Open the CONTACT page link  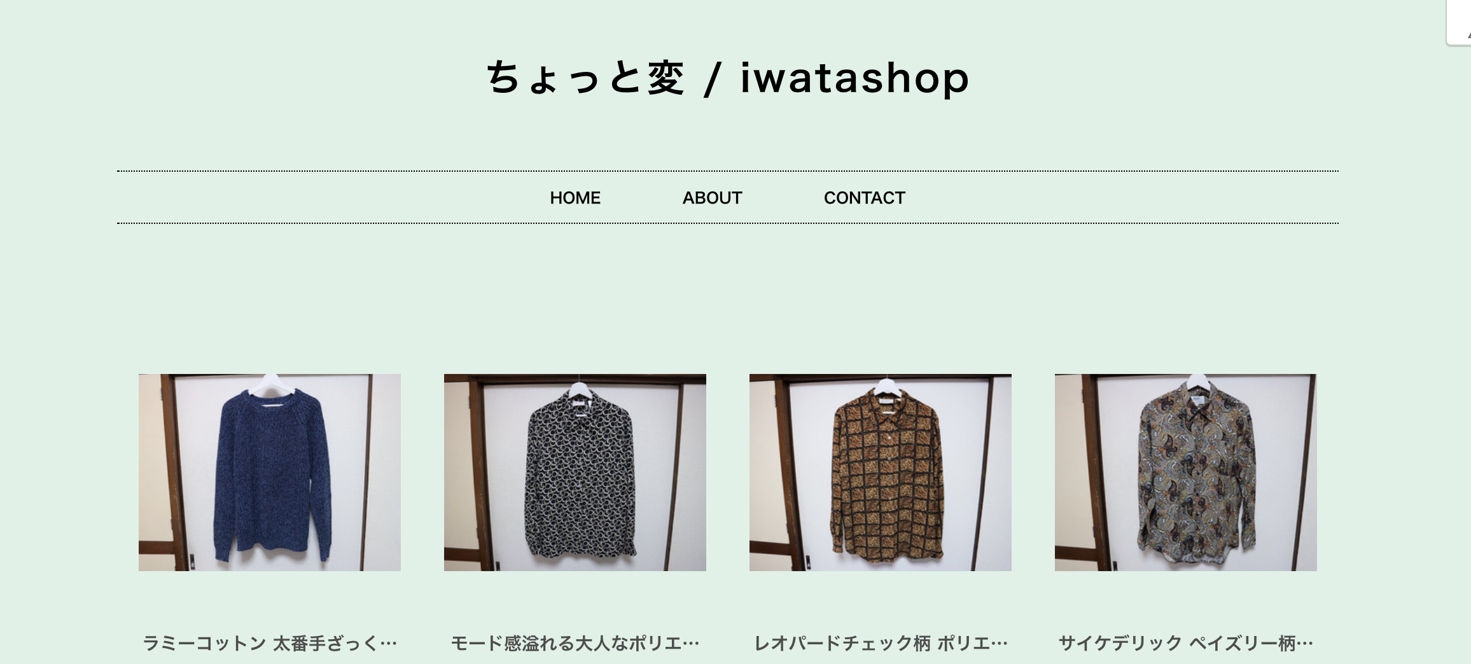click(x=864, y=198)
